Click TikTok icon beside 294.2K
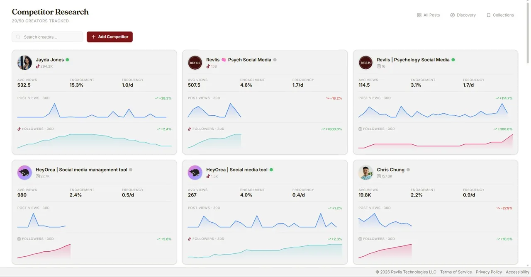This screenshot has height=277, width=531. pos(38,66)
